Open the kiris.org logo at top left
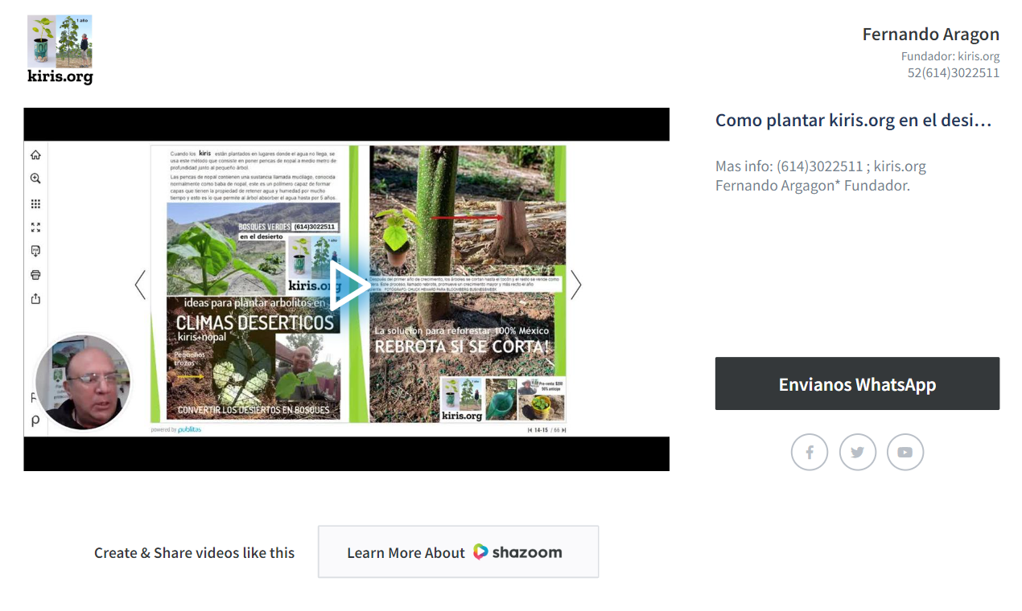The width and height of the screenshot is (1022, 611). coord(60,50)
